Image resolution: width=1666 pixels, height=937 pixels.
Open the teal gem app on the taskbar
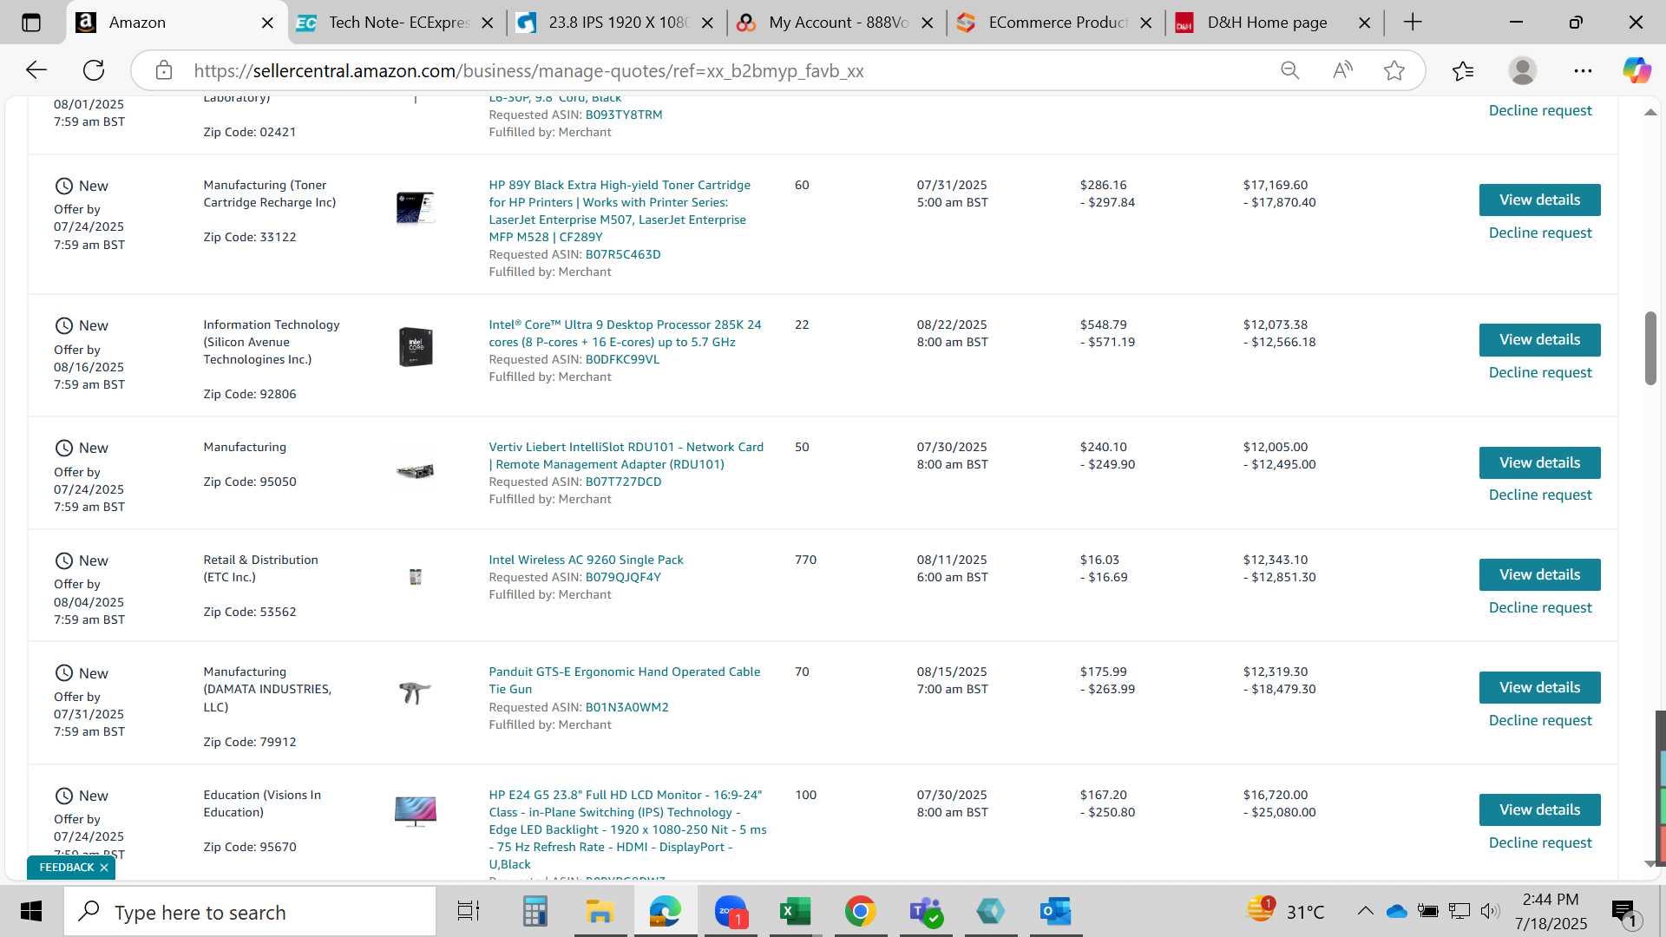[x=990, y=912]
